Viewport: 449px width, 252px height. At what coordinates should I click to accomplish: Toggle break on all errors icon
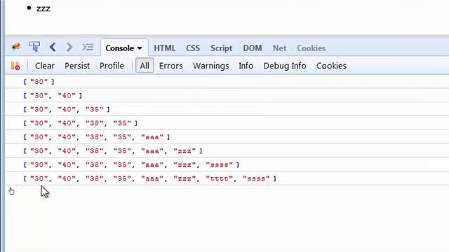coord(15,66)
